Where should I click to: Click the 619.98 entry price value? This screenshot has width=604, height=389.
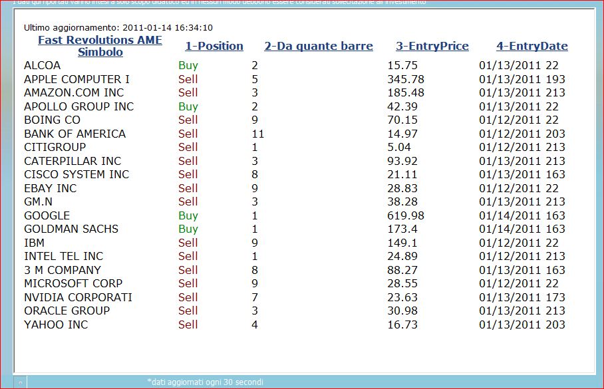(406, 215)
